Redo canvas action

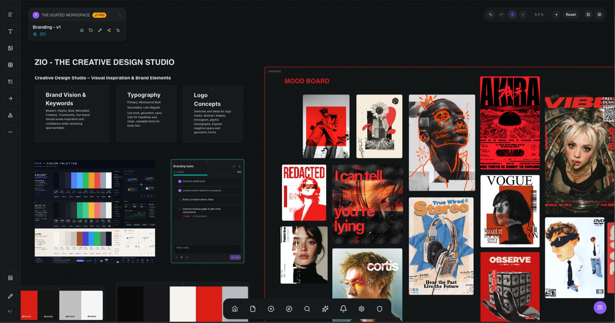(x=502, y=15)
